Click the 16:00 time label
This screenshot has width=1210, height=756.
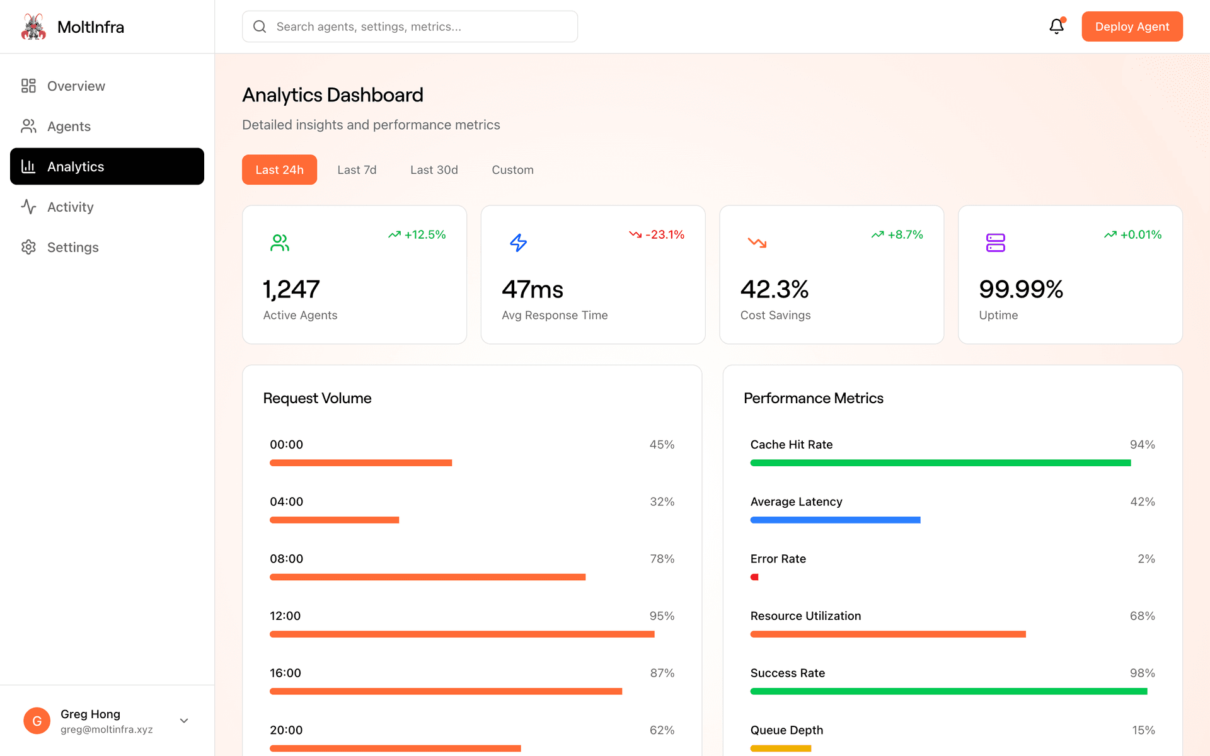[285, 673]
